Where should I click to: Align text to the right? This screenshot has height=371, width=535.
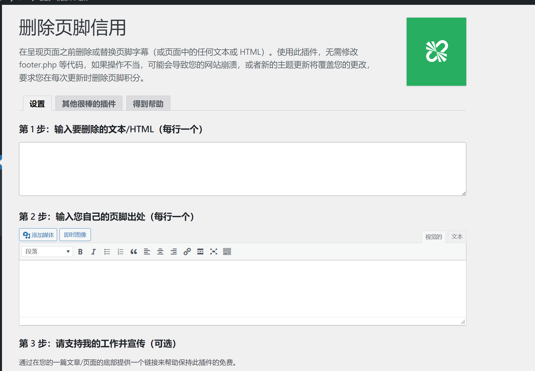pos(174,252)
